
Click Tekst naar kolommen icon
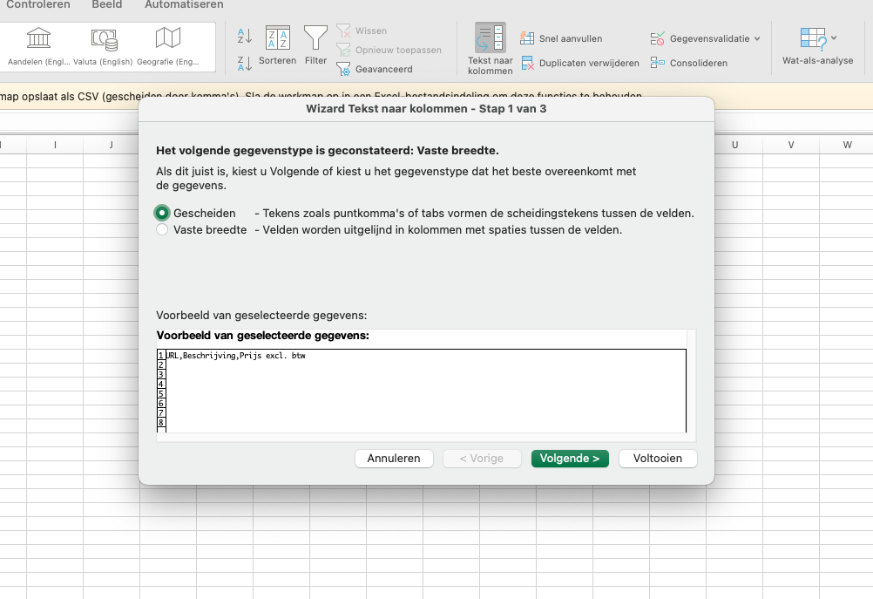[x=490, y=49]
